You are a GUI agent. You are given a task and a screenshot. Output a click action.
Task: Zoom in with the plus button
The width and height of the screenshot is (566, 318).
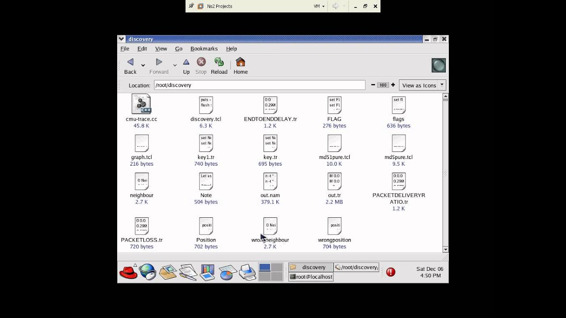click(x=393, y=85)
